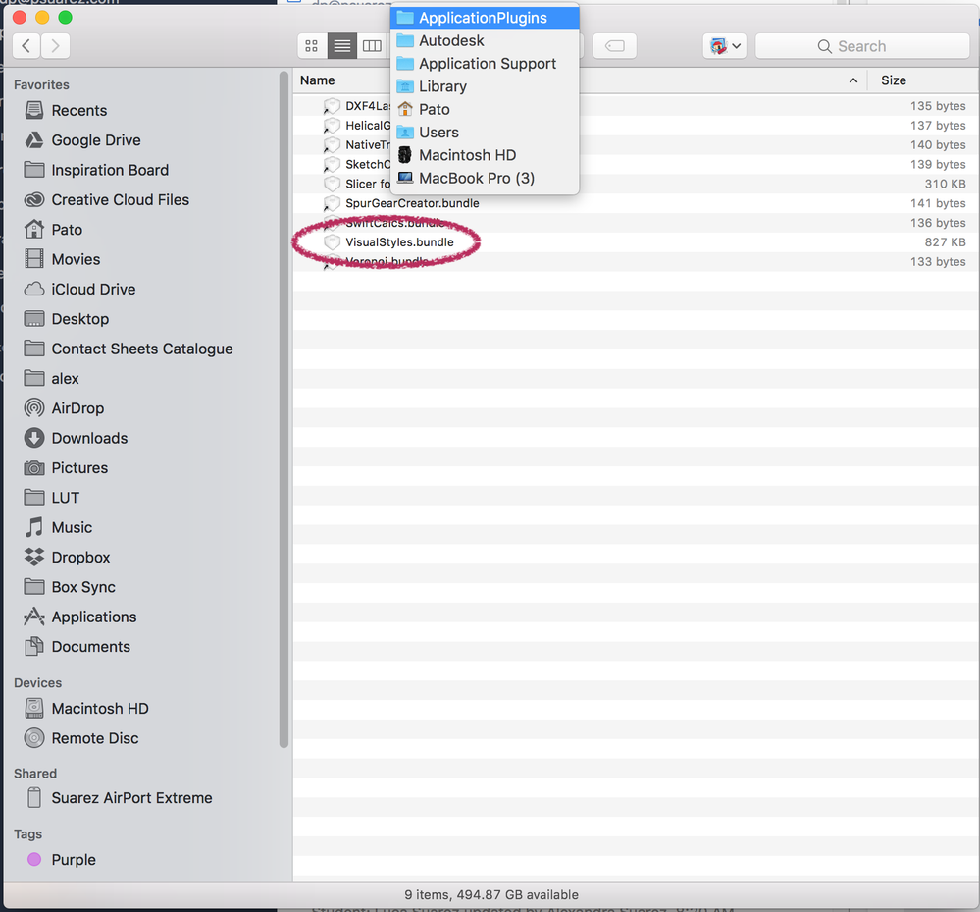Open the Google Drive toolbar dropdown
Viewport: 980px width, 912px height.
725,46
